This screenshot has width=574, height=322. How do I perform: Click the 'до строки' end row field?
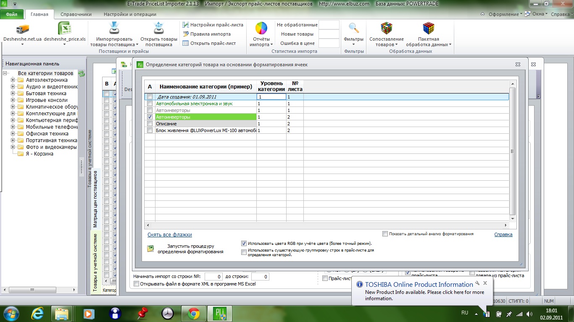coord(260,277)
